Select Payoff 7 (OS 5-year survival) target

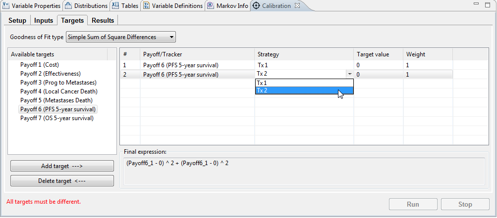(x=56, y=118)
